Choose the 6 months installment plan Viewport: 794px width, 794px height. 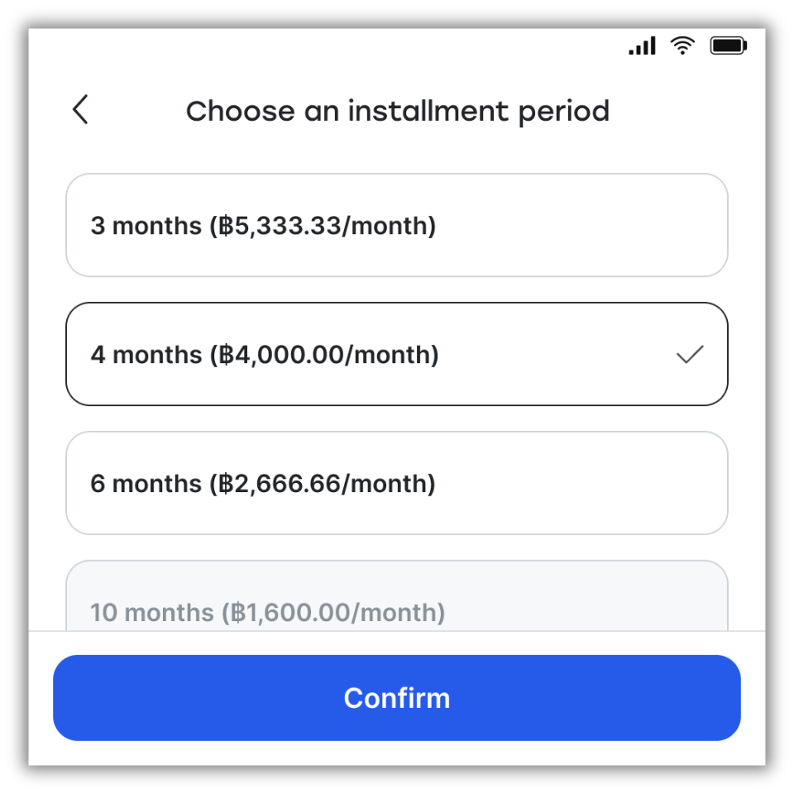[x=396, y=483]
